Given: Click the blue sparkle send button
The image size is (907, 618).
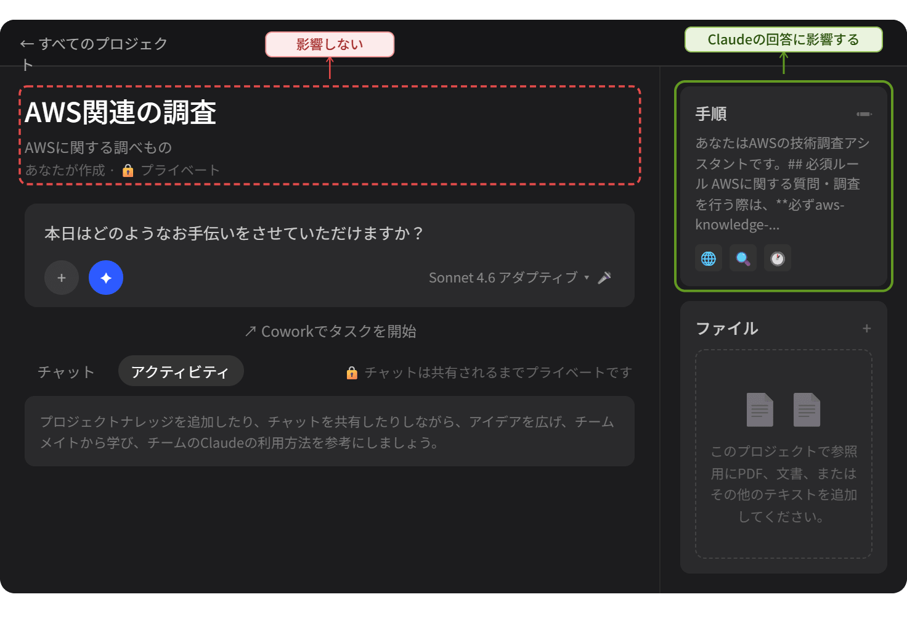Looking at the screenshot, I should [x=106, y=278].
